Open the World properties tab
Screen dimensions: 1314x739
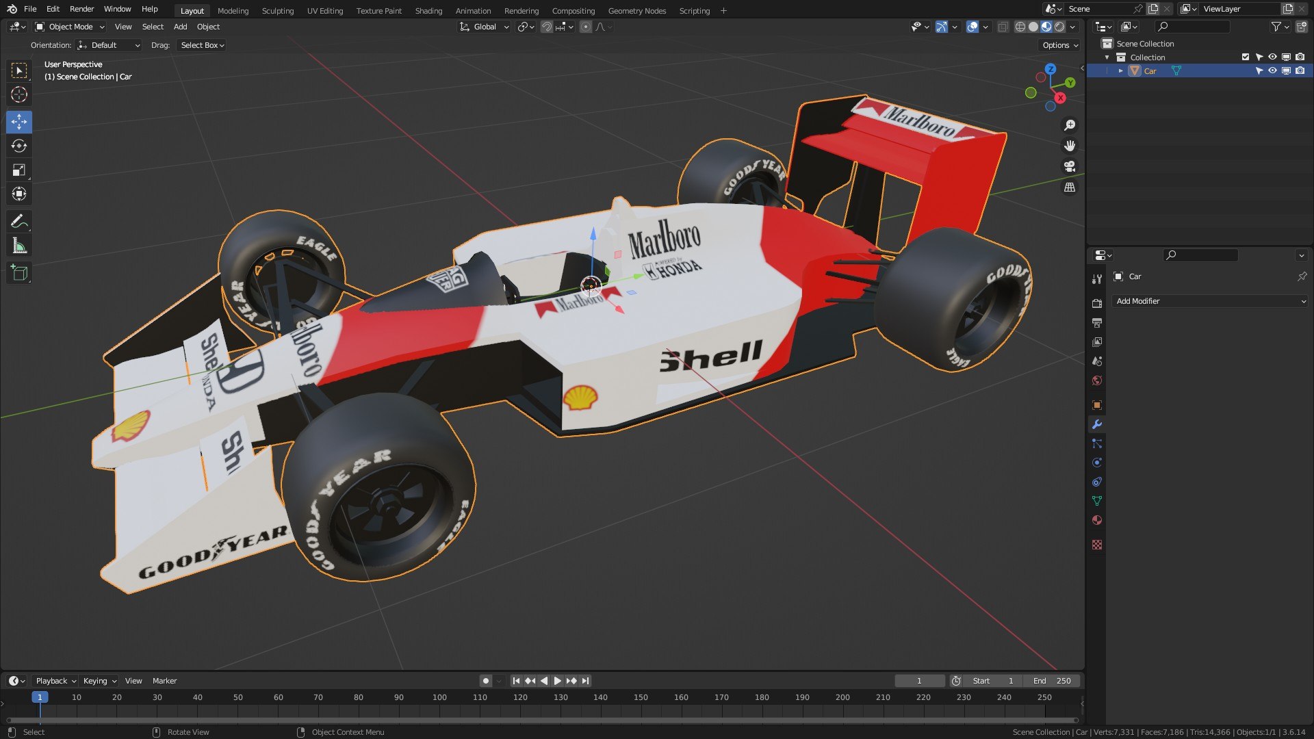[x=1097, y=380]
